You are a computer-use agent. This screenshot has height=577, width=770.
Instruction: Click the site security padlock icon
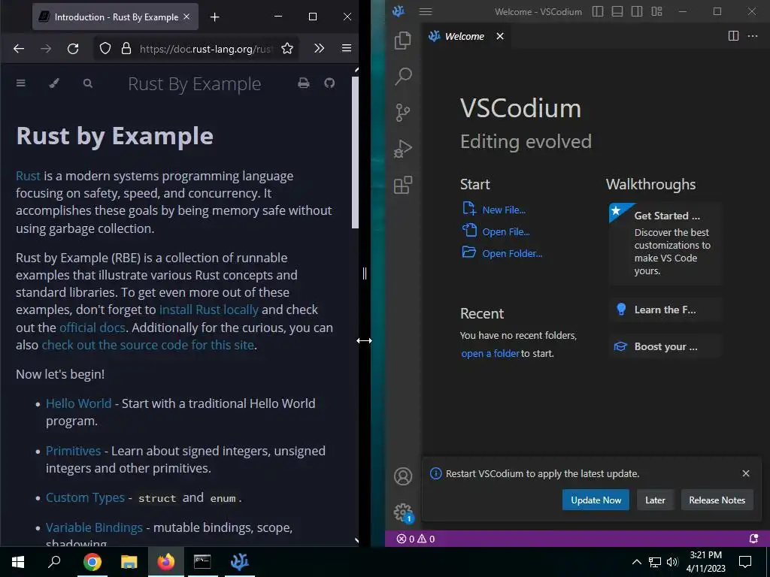click(x=126, y=48)
